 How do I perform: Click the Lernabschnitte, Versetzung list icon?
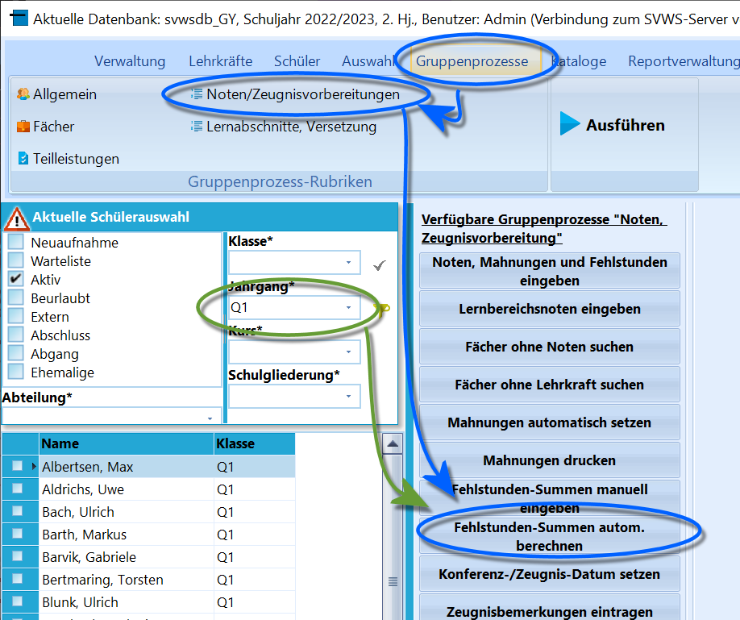pyautogui.click(x=197, y=126)
